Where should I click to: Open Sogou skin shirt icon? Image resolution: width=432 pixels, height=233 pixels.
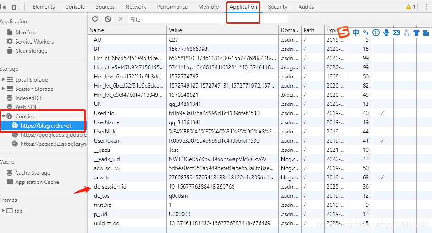point(416,33)
